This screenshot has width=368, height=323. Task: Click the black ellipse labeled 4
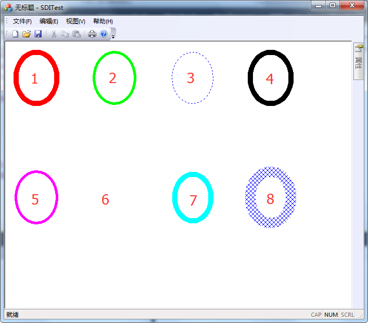(271, 78)
